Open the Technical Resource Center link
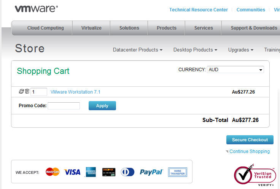This screenshot has height=189, width=280. pos(199,9)
